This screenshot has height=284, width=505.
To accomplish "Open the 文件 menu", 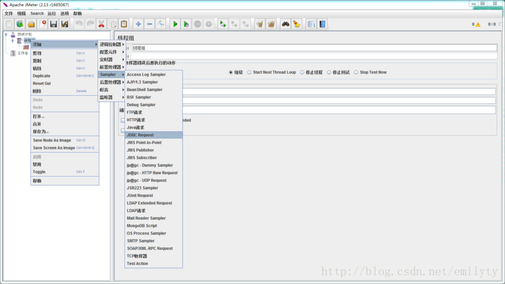I will (9, 13).
